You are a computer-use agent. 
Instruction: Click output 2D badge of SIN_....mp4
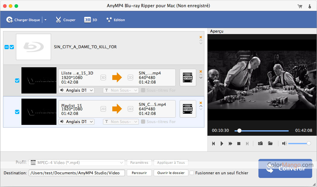[x=130, y=78]
